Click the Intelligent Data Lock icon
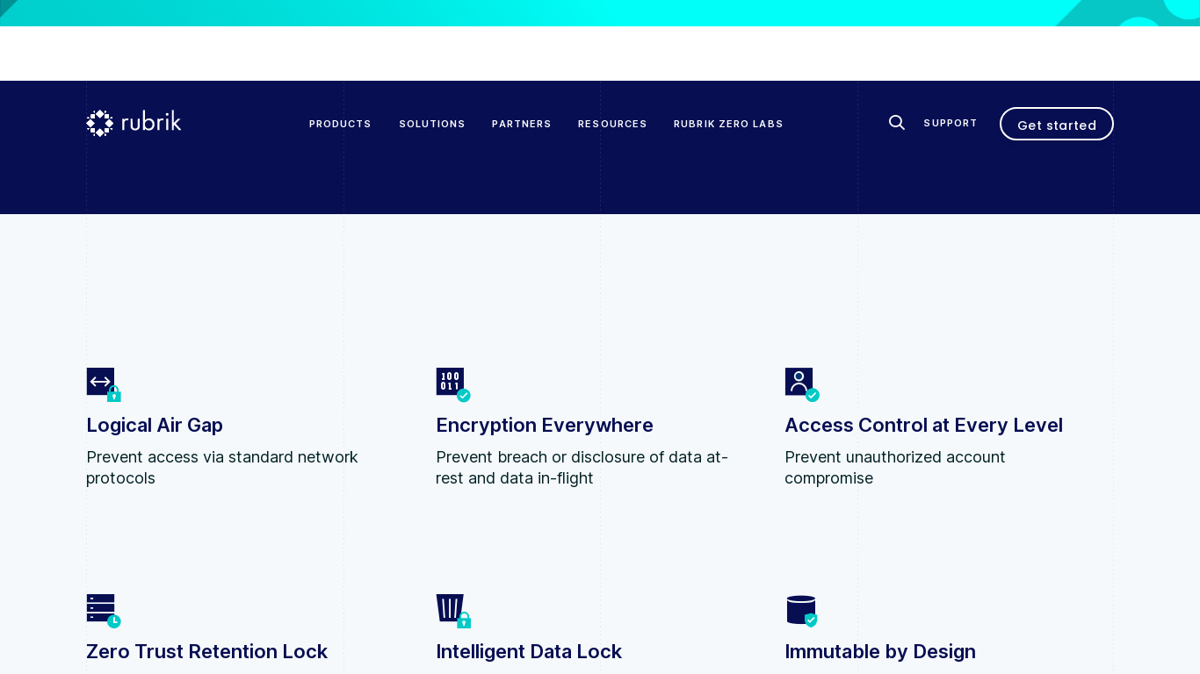Screen dimensions: 1200x674 pos(453,611)
